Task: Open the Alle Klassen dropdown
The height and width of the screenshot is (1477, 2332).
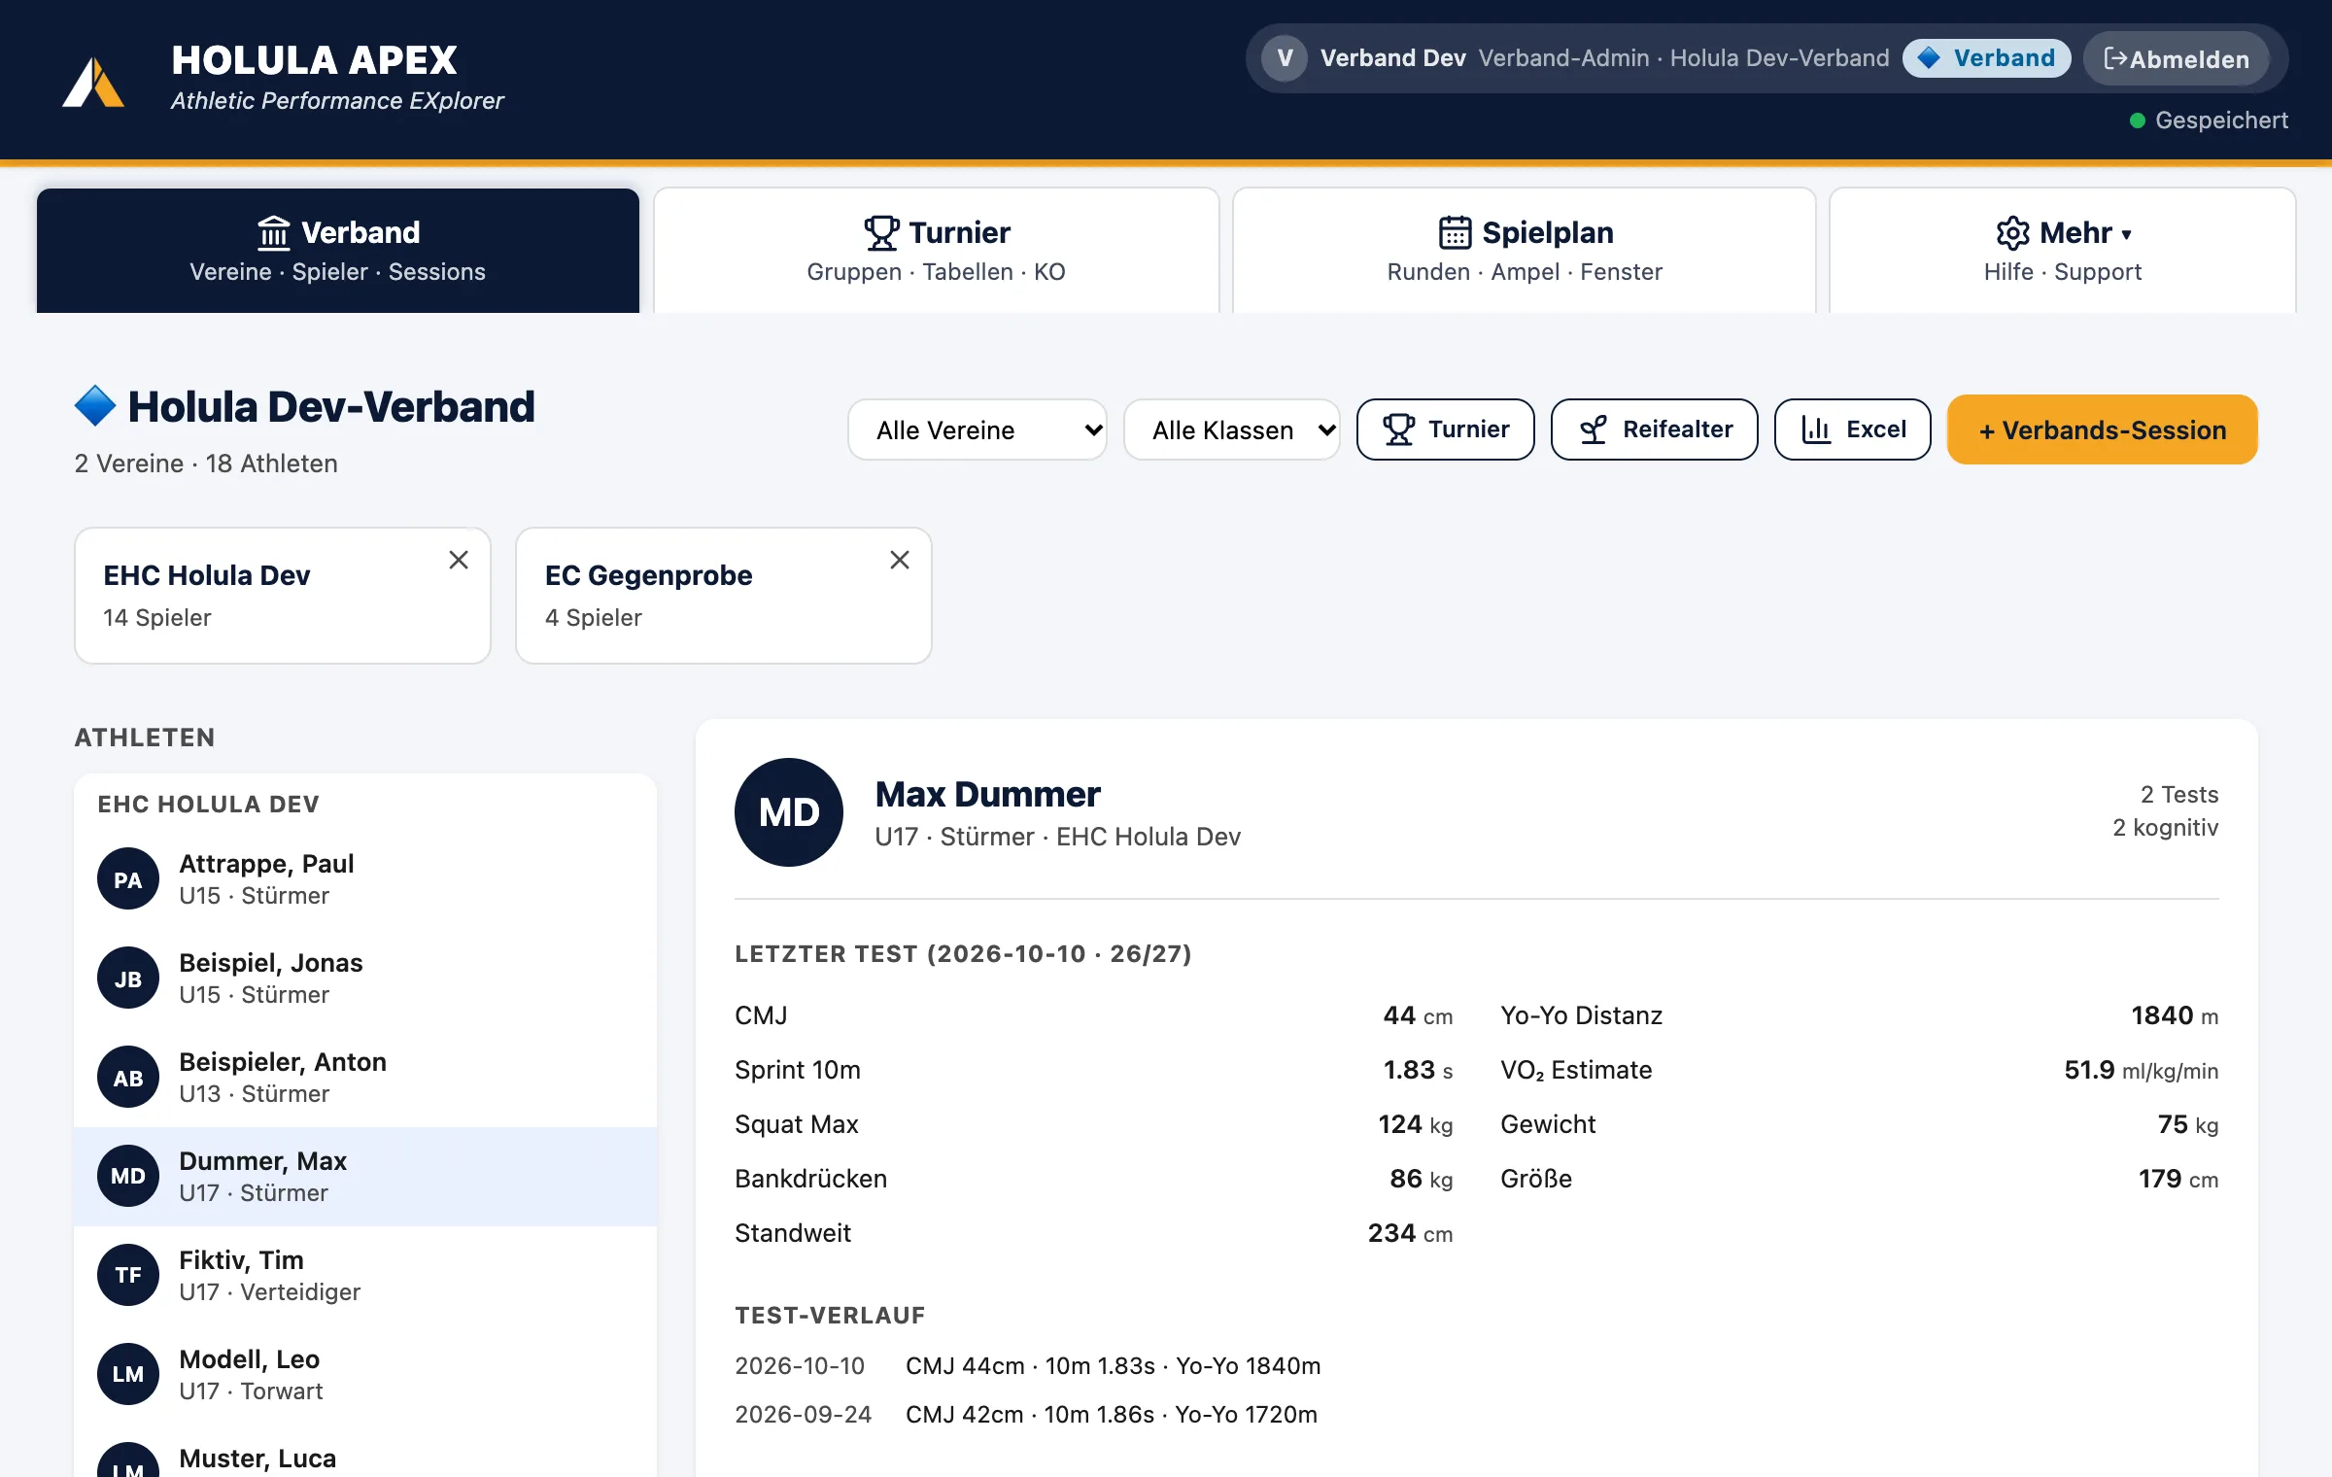Action: (x=1232, y=429)
